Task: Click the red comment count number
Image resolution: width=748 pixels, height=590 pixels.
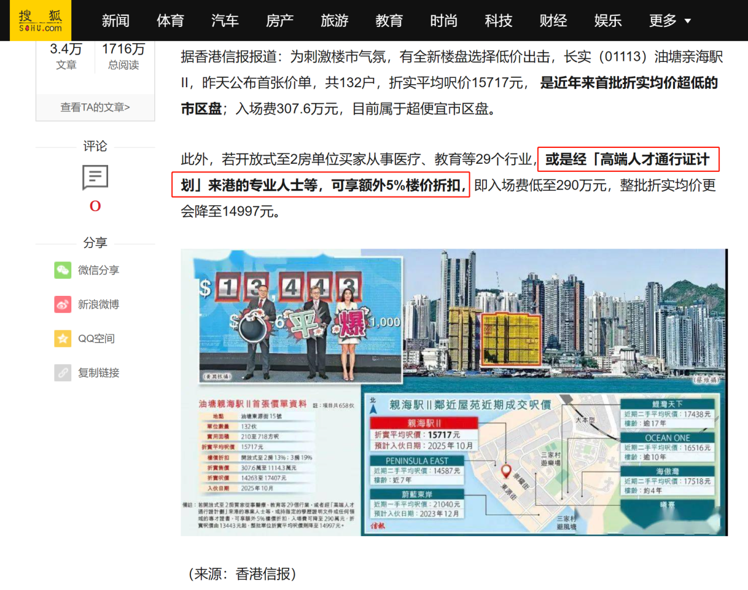Action: click(95, 206)
